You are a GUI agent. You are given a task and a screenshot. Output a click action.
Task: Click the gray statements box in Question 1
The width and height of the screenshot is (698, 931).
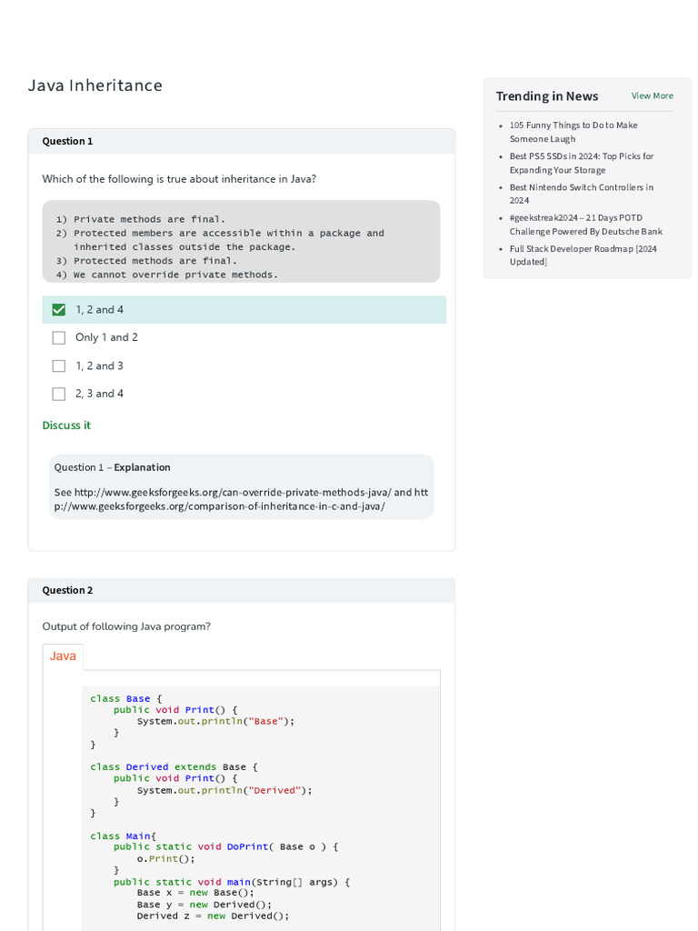click(241, 241)
